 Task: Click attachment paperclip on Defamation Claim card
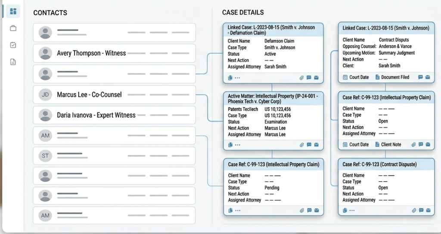tap(302, 78)
